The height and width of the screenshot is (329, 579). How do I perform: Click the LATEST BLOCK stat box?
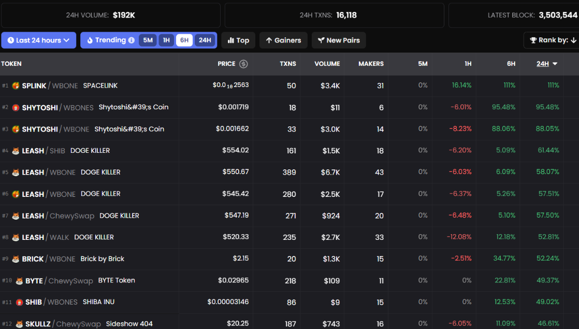(514, 15)
